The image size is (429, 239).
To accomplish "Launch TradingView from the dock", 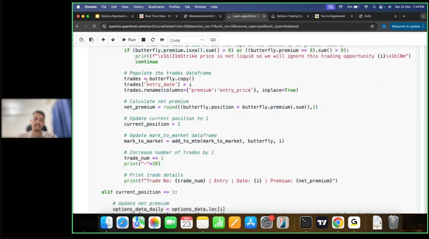I will pos(322,222).
